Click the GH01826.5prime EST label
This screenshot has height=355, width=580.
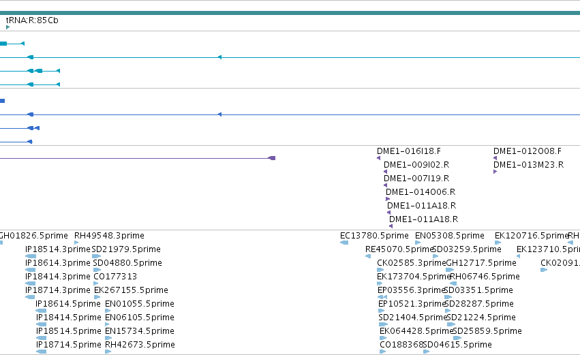pos(33,236)
